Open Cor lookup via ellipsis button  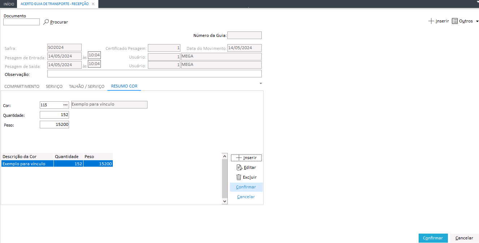coord(65,105)
